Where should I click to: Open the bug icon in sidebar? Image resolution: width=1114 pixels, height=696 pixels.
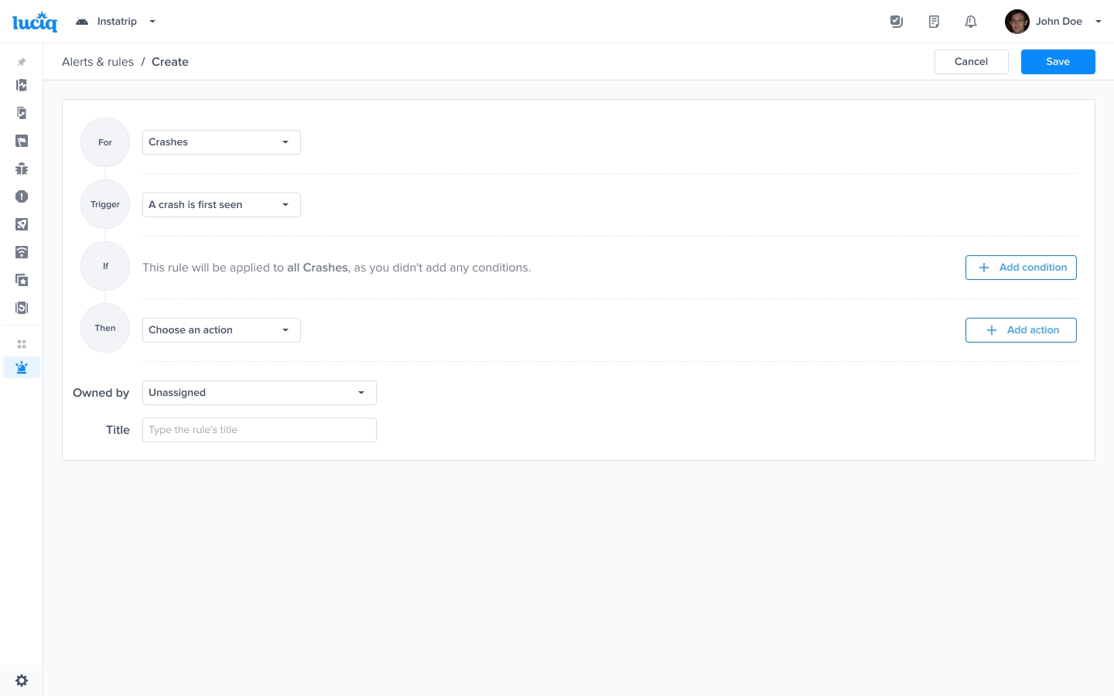coord(22,169)
